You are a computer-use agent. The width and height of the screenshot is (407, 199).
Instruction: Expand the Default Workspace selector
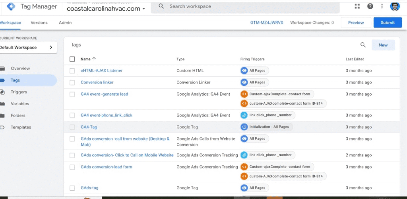[28, 48]
